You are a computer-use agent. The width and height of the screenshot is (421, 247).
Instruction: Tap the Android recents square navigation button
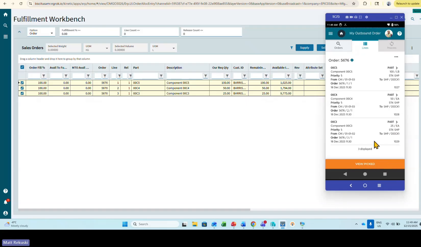coord(385,174)
